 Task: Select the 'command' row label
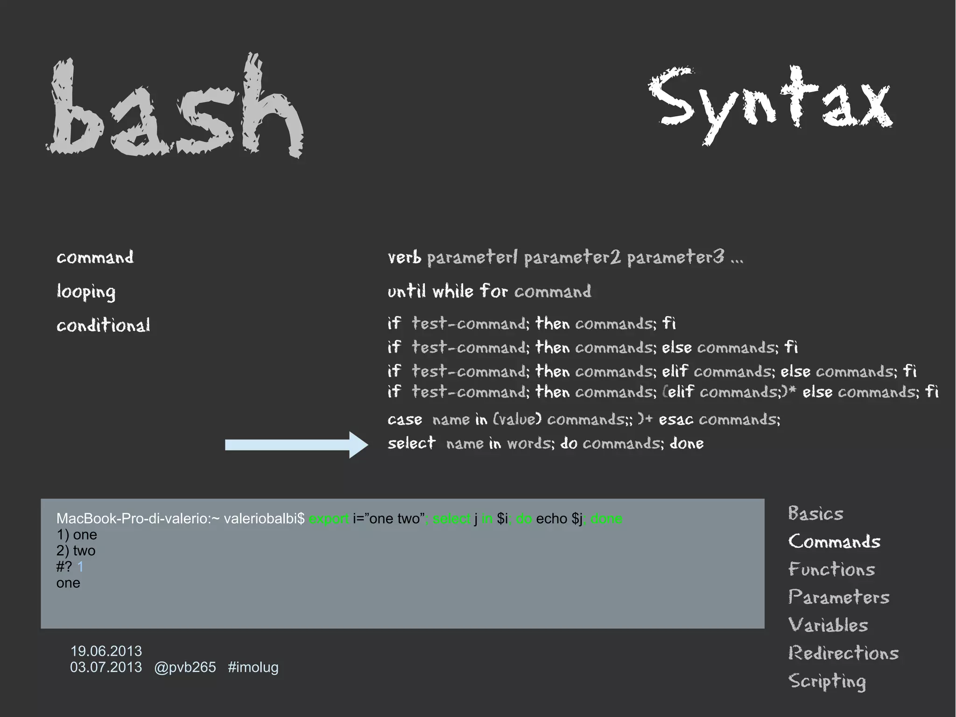[x=95, y=257]
